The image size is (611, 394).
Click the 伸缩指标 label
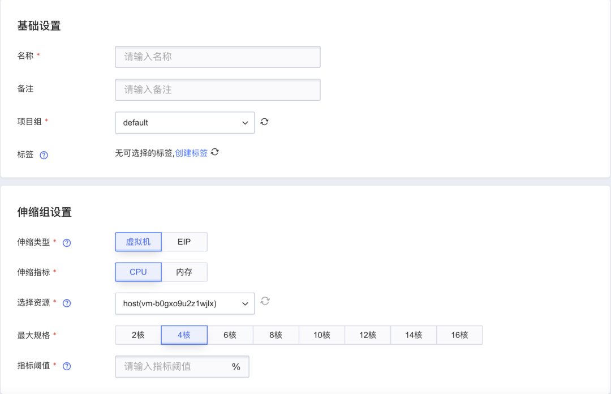pos(33,272)
